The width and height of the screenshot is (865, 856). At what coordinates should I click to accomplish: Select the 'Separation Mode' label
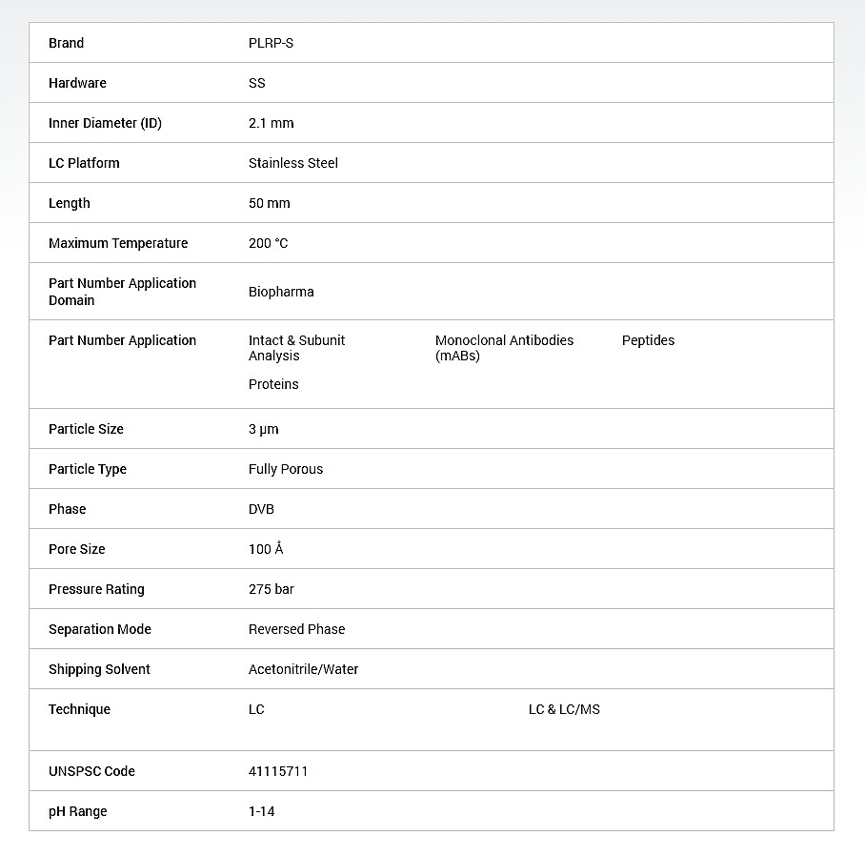[100, 629]
